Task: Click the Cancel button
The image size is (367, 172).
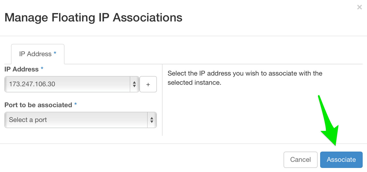Action: 300,159
